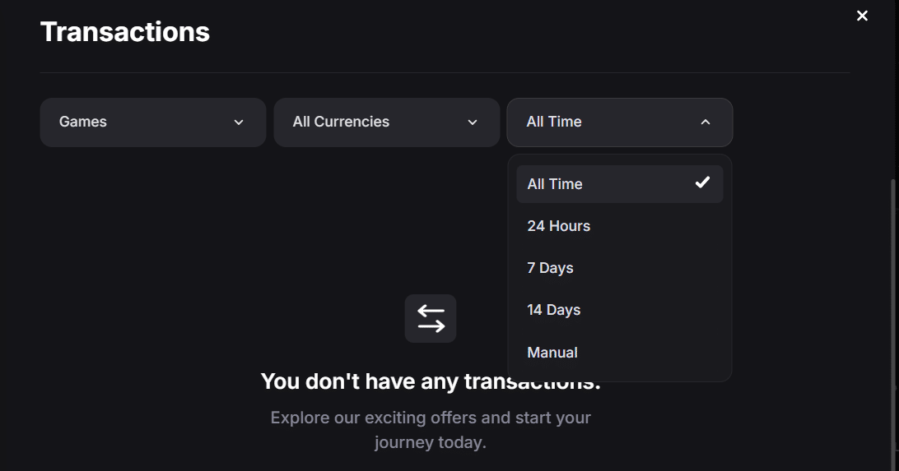Filter transactions to 14 Days
The image size is (899, 471).
pos(554,310)
